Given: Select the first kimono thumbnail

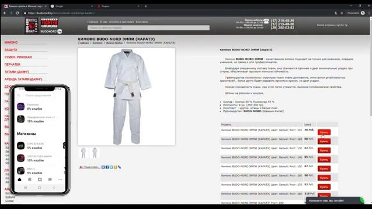Looking at the screenshot, I should (x=83, y=153).
